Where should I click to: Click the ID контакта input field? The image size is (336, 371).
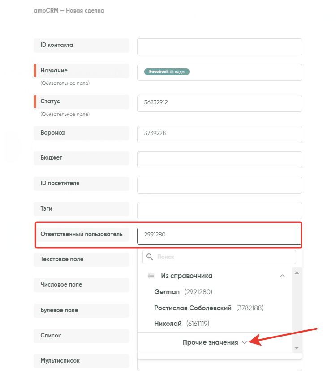coord(219,47)
